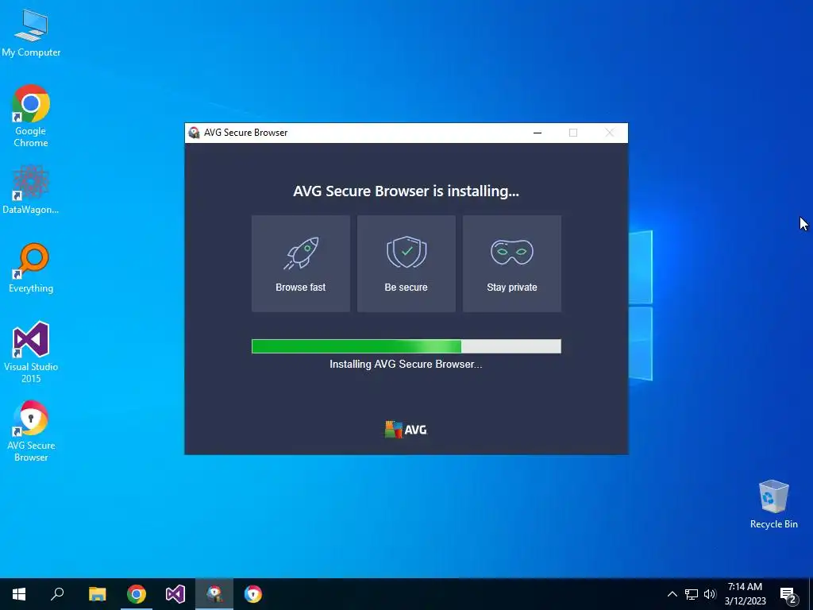
Task: Open taskbar search magnifier
Action: coord(57,594)
